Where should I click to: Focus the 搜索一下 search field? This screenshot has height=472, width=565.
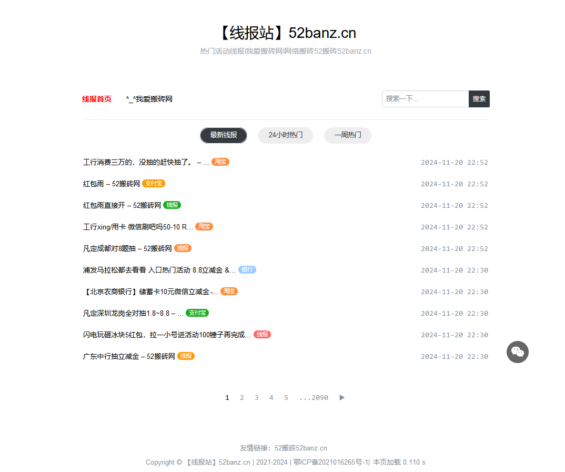pyautogui.click(x=425, y=99)
